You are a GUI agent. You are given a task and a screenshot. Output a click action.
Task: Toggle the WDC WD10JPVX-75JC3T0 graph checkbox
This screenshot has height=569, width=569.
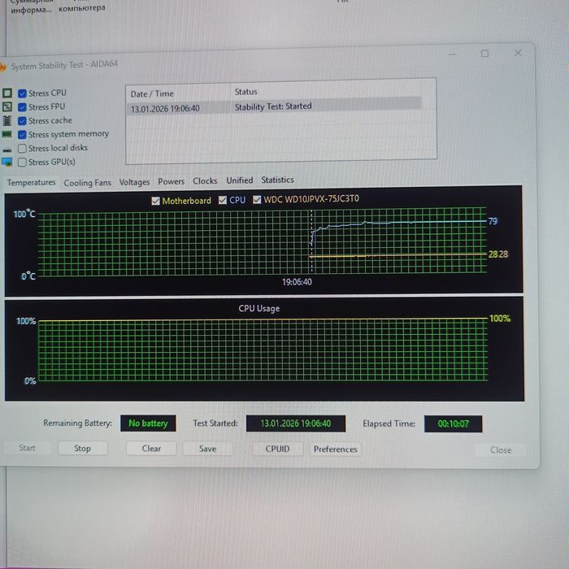pyautogui.click(x=257, y=200)
